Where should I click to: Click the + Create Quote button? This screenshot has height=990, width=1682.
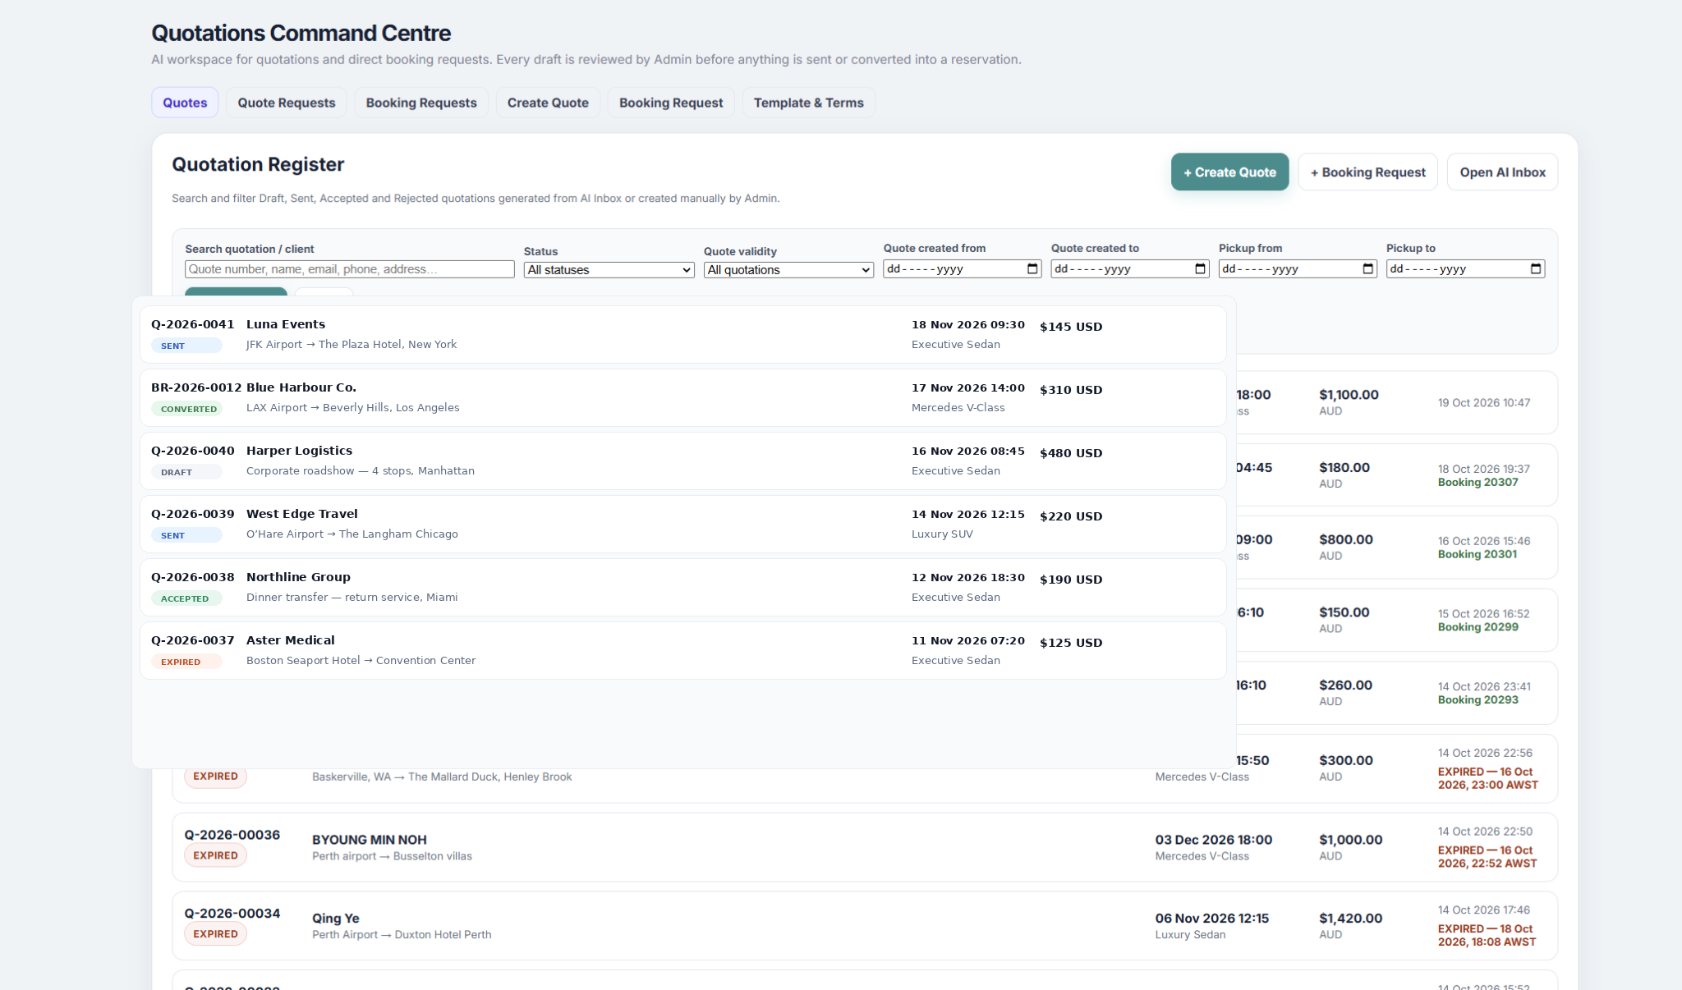1229,172
